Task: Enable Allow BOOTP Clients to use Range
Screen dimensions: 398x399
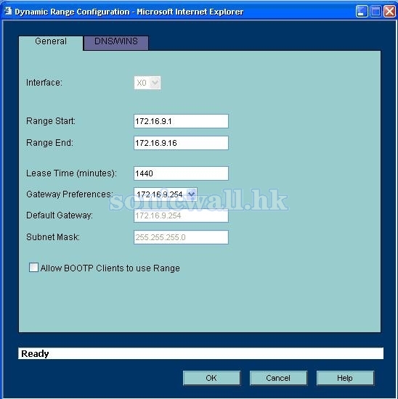Action: click(33, 268)
